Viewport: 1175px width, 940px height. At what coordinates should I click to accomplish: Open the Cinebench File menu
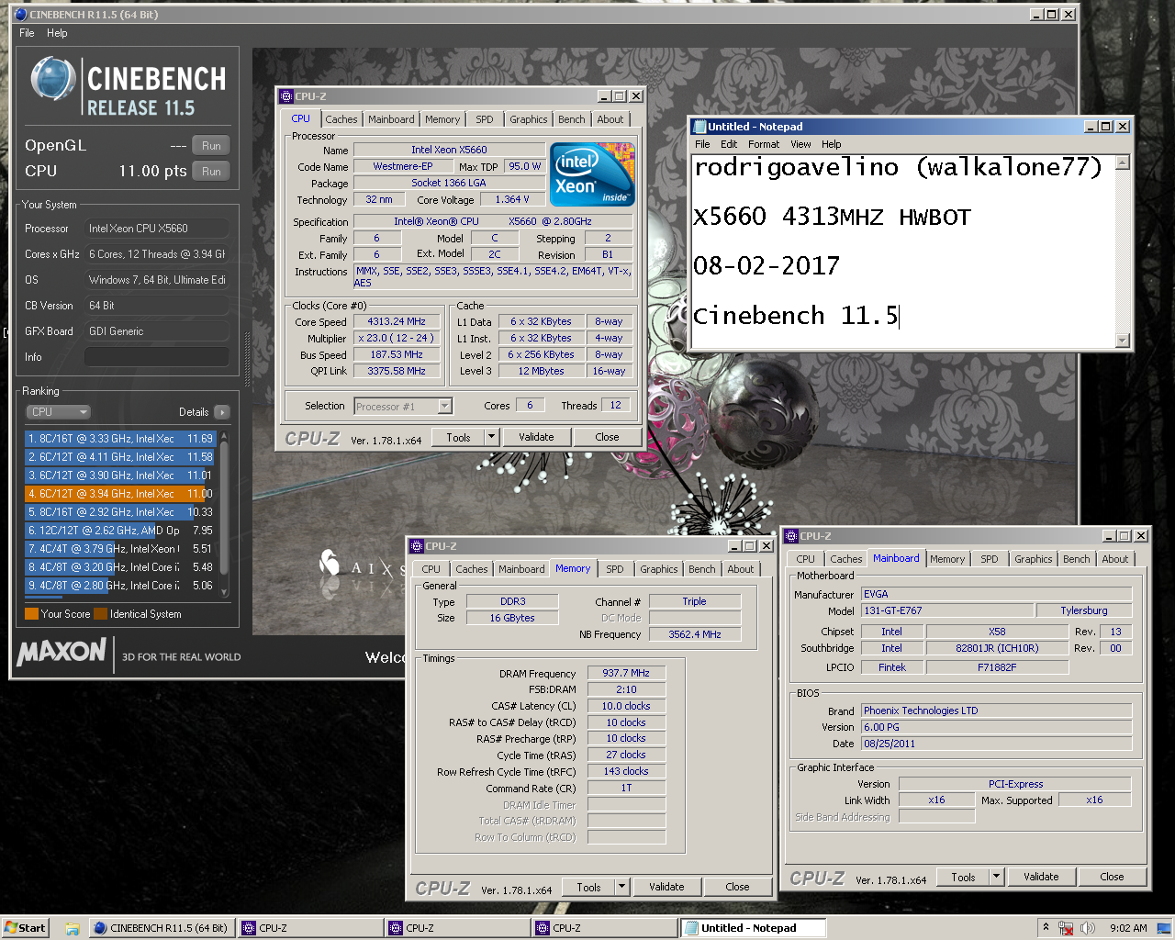(27, 33)
